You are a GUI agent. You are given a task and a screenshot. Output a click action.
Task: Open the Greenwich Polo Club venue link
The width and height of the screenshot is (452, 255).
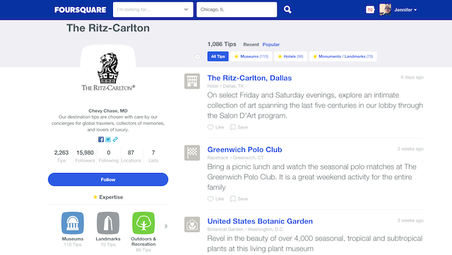244,150
